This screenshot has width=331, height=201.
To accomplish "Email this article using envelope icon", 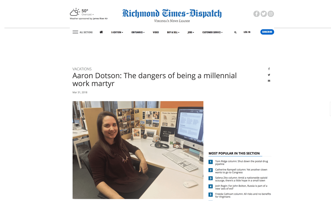I will [269, 81].
